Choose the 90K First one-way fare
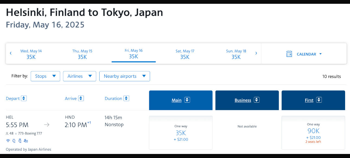Screen dimensions: 350x158 tap(313, 133)
